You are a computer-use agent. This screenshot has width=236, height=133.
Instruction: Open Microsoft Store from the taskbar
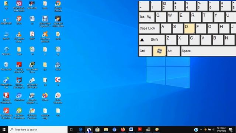(97, 130)
